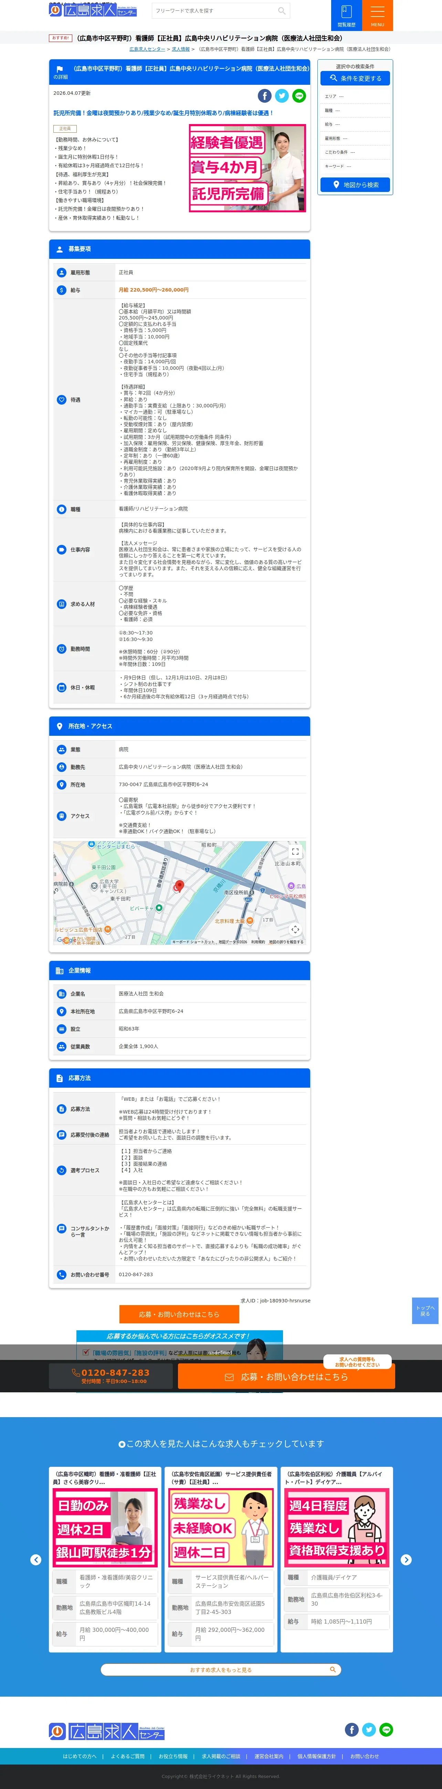Select the 広島大学 東千田キャンパス marker on the map
442x1789 pixels.
click(94, 886)
